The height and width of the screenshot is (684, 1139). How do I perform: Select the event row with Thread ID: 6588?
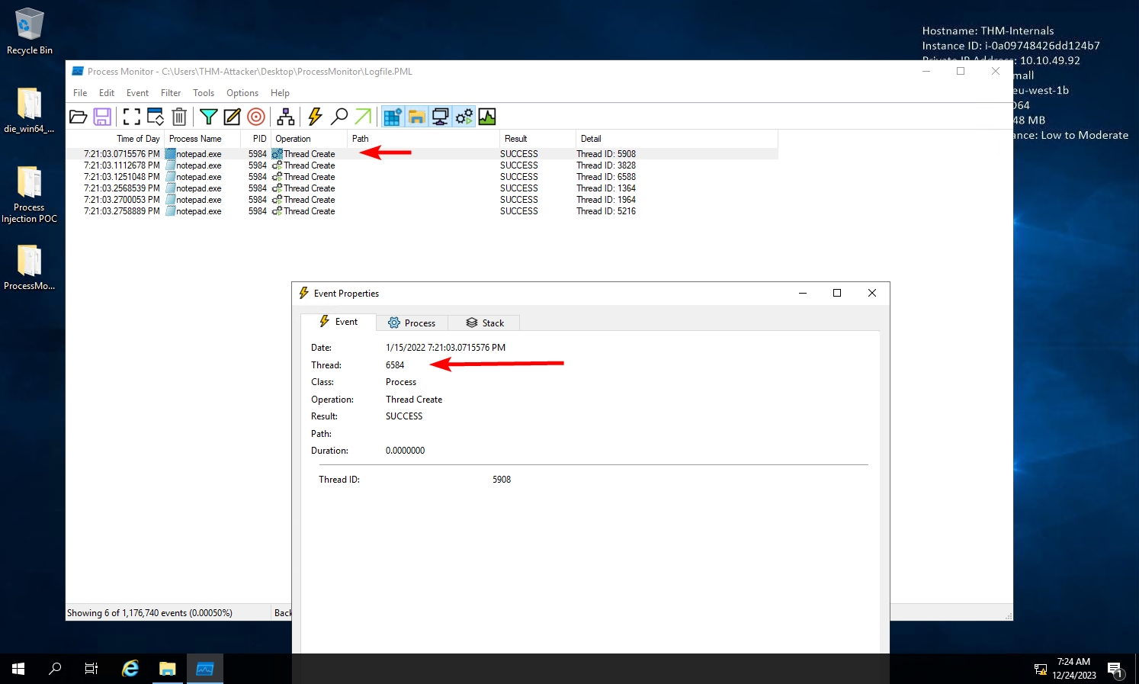tap(422, 177)
